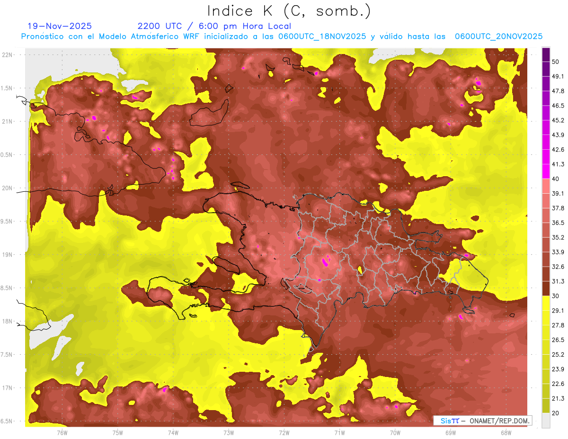
Task: Click the longitude label "74W"
Action: (x=173, y=432)
